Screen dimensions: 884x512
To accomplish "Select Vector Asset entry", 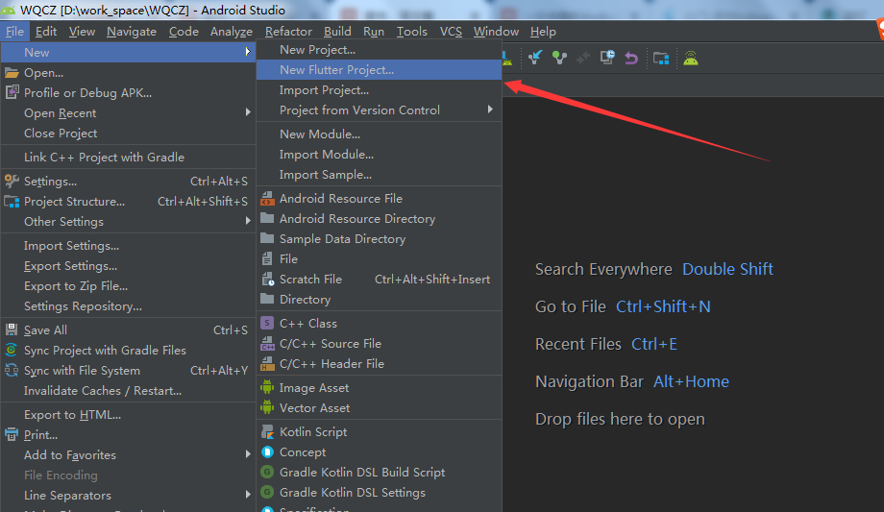I will pos(379,408).
